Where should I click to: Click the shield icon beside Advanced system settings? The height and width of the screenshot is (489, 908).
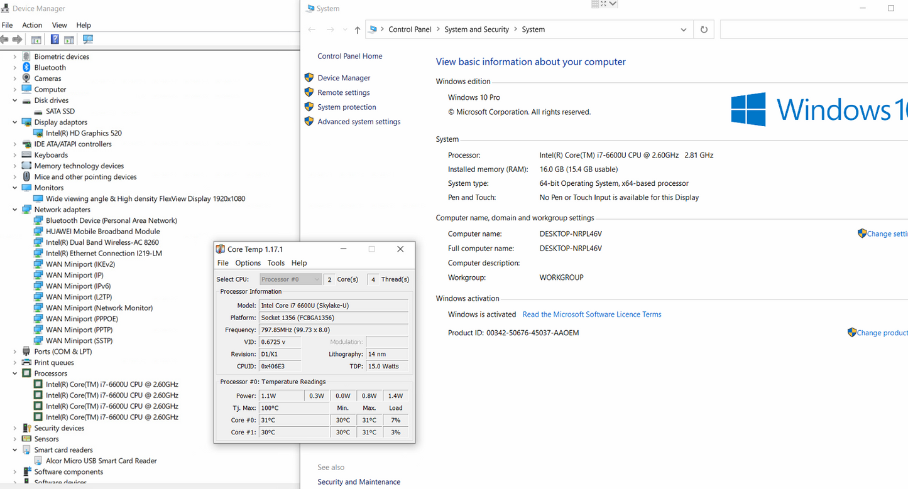tap(309, 121)
